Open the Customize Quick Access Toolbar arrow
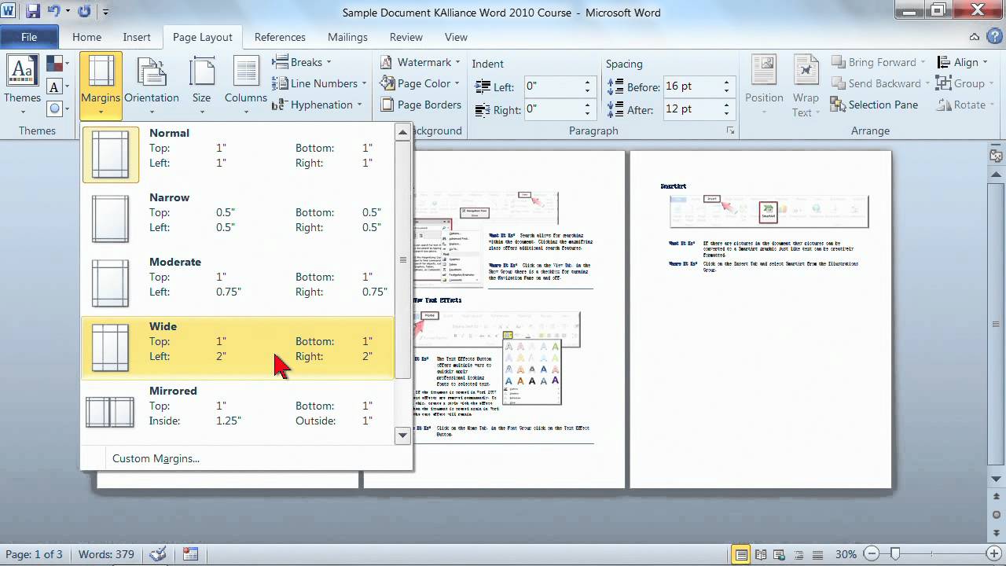The image size is (1006, 566). 106,13
